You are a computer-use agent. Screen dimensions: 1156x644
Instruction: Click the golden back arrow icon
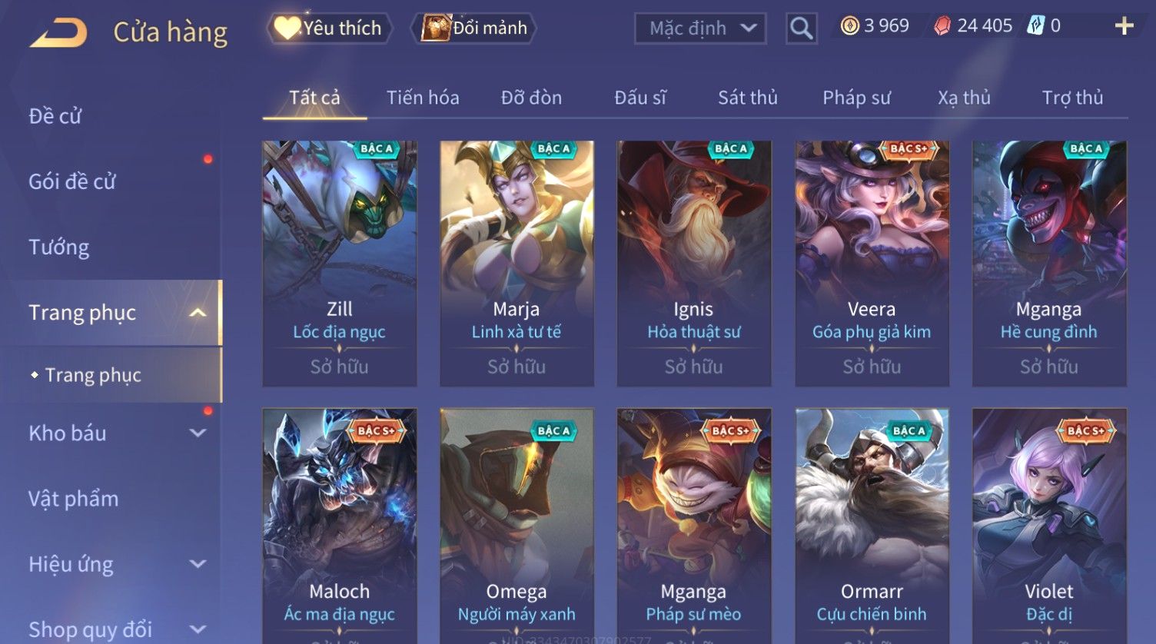point(58,33)
